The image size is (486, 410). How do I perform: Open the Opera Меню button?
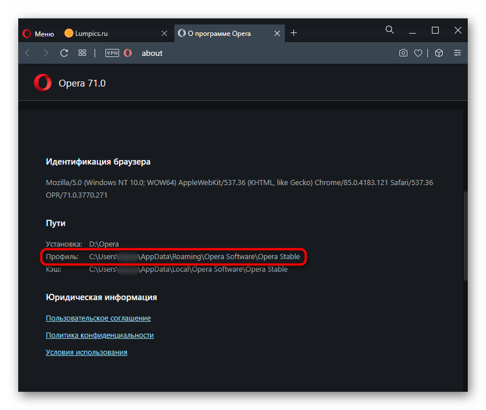(x=38, y=34)
